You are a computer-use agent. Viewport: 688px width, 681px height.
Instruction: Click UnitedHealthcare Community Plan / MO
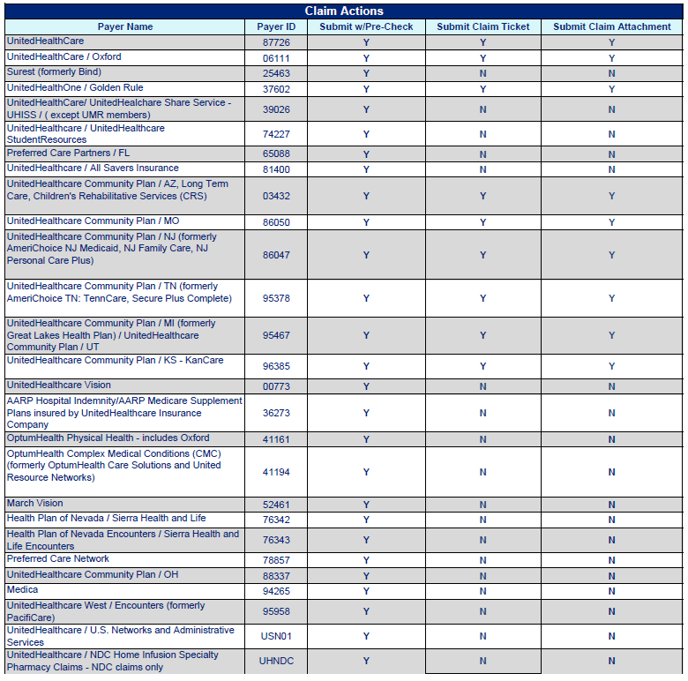(93, 221)
